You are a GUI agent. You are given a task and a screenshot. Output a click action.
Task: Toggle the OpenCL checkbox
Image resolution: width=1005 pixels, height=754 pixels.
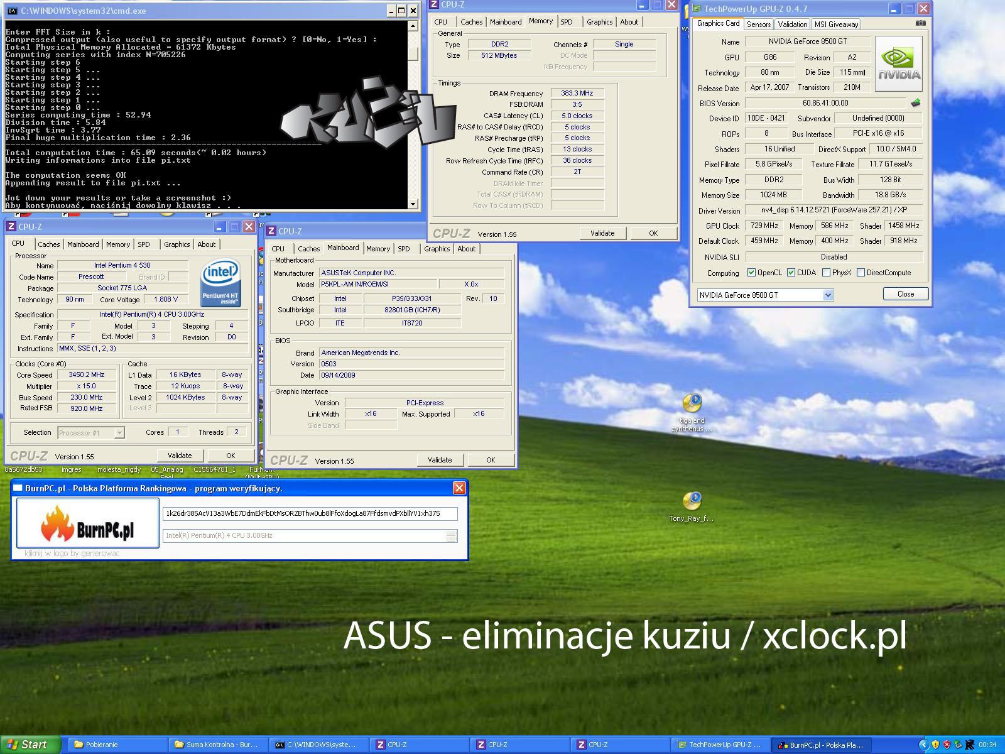tap(751, 273)
